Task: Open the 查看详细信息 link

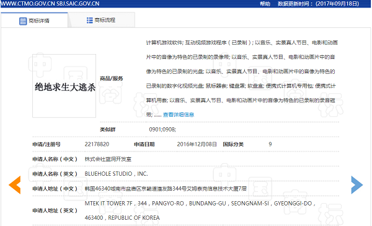Action: click(x=179, y=115)
